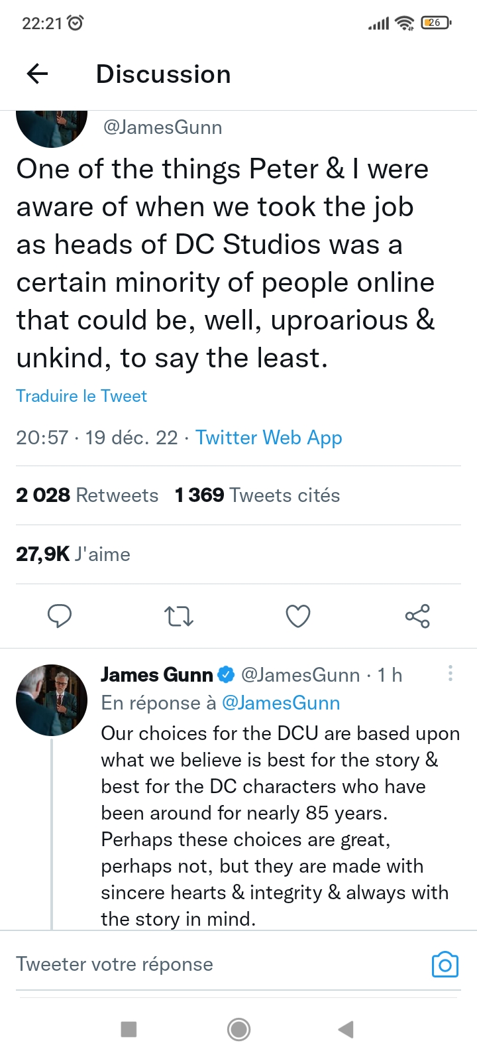477x1061 pixels.
Task: Tap James Gunn's avatar on the reply
Action: tap(52, 700)
